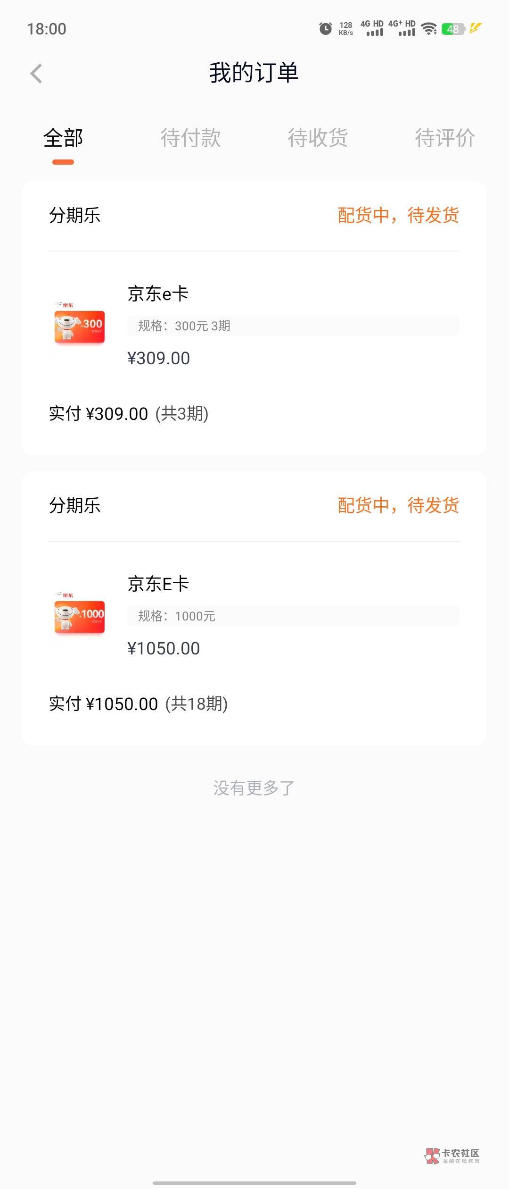This screenshot has height=1189, width=509.
Task: Tap the back arrow icon
Action: click(36, 74)
